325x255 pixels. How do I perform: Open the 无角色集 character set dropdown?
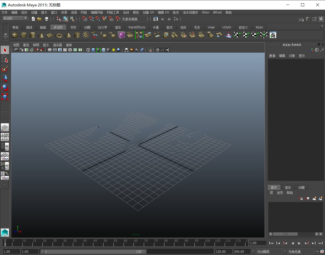click(301, 251)
